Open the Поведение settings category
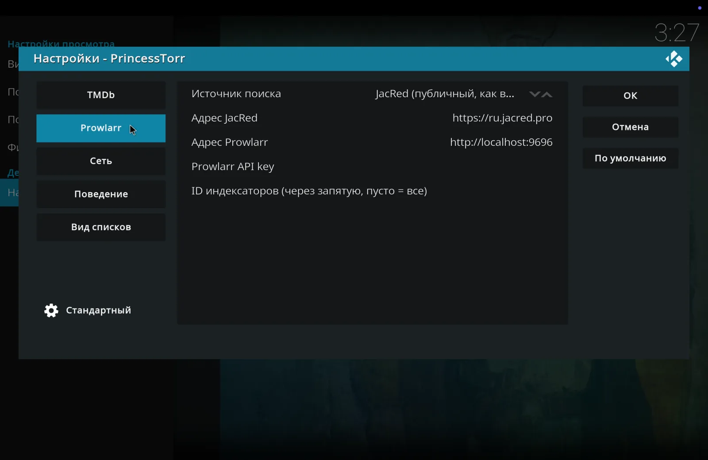The width and height of the screenshot is (708, 460). click(101, 194)
